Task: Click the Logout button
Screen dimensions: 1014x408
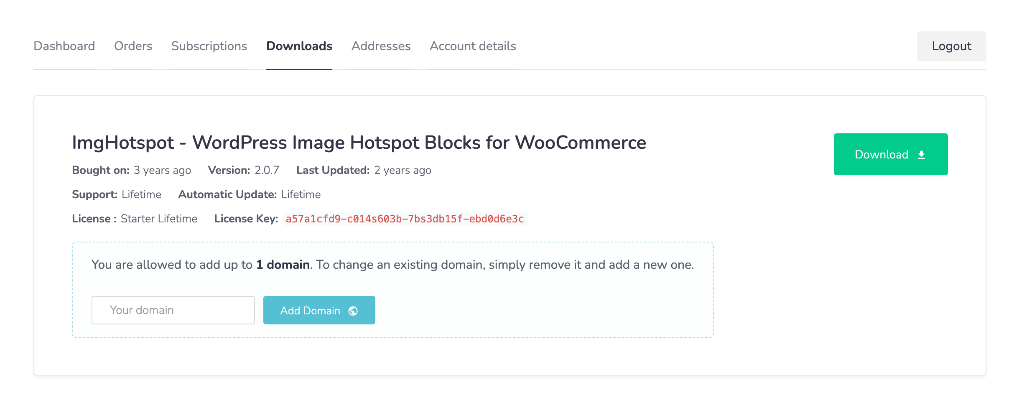Action: [952, 46]
